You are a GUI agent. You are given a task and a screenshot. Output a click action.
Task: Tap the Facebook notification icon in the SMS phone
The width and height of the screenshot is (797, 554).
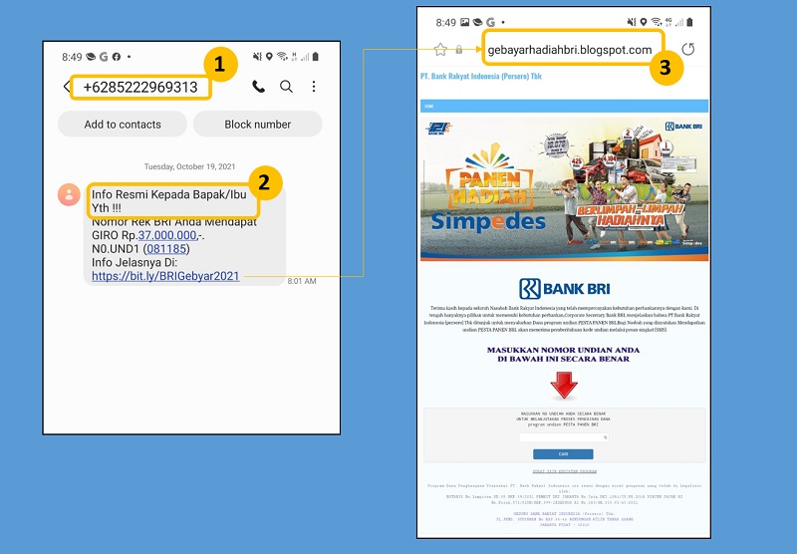point(117,57)
